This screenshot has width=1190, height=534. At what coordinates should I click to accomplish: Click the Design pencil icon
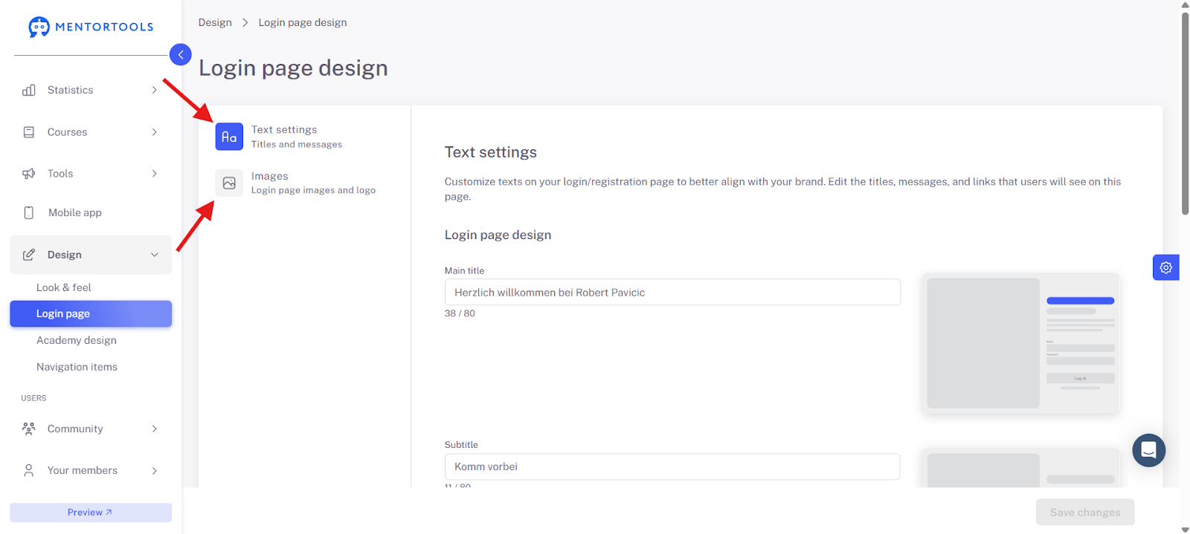[x=29, y=255]
